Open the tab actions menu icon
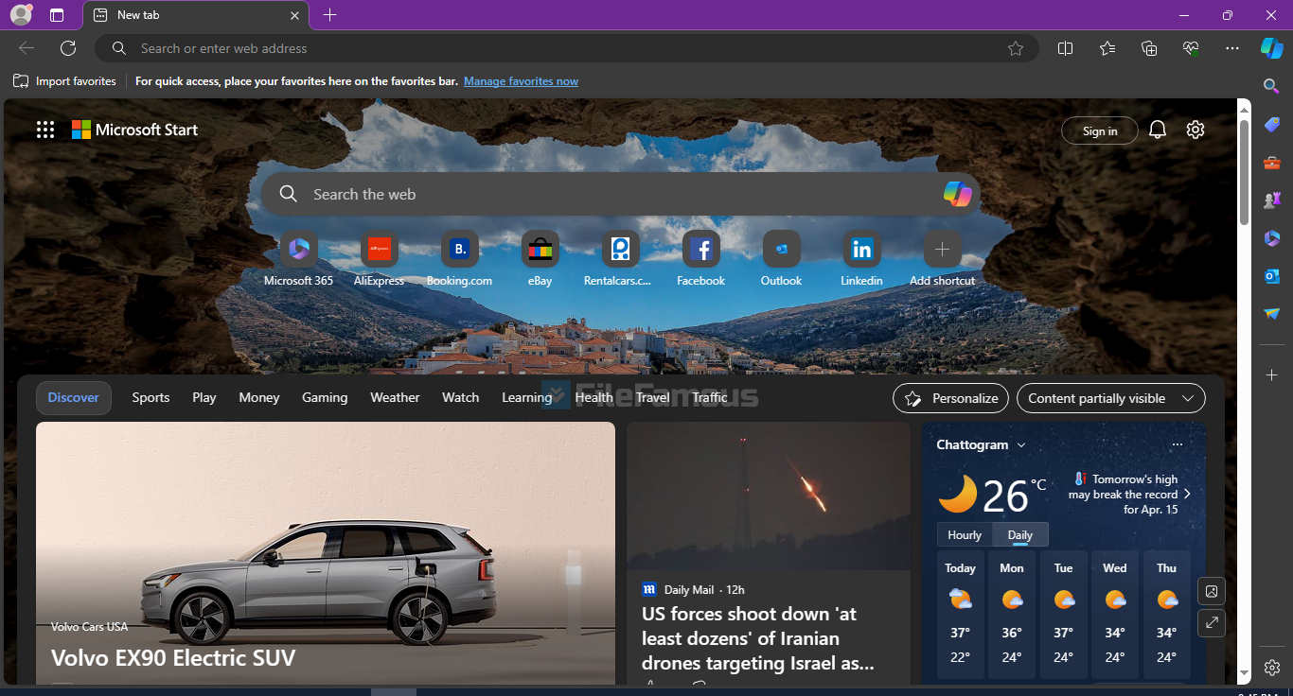The image size is (1293, 696). pyautogui.click(x=57, y=15)
